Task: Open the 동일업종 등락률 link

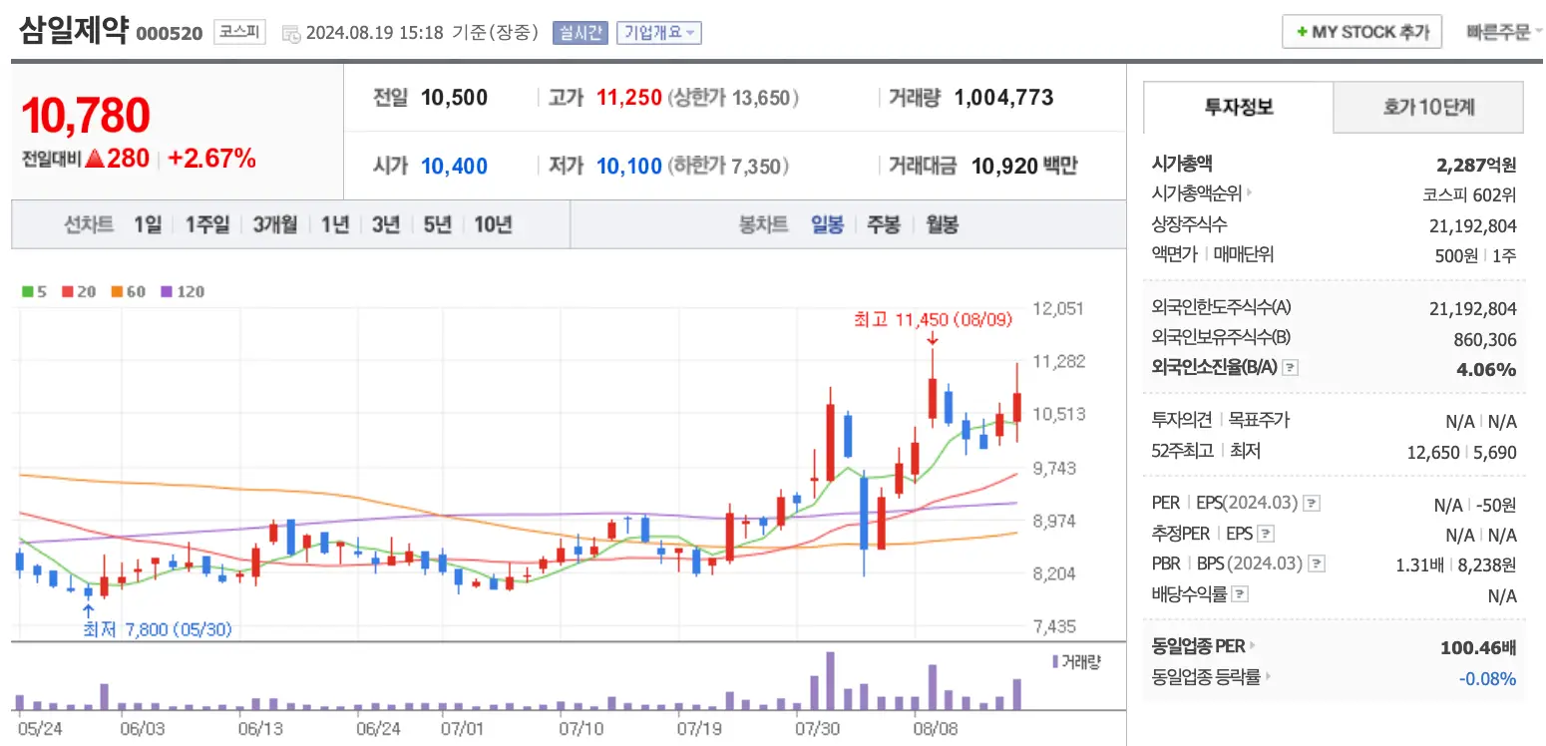Action: point(1207,677)
